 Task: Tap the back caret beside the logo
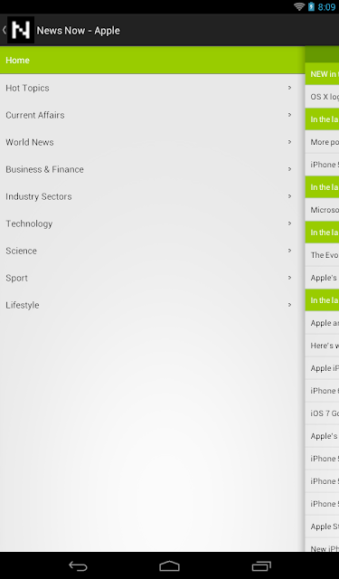(4, 30)
